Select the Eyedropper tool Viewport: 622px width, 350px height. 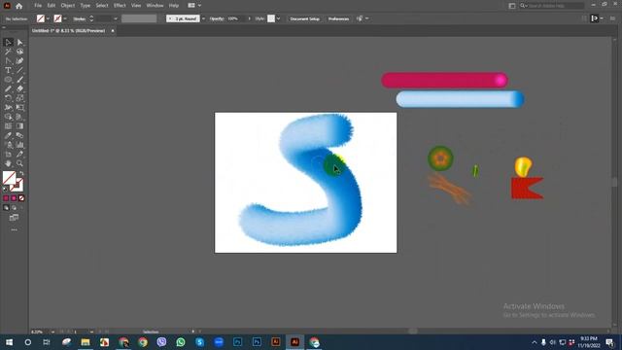tap(9, 136)
